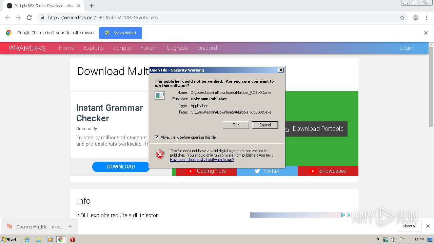Go back to the previous page
Viewport: 434px width, 244px height.
7,18
